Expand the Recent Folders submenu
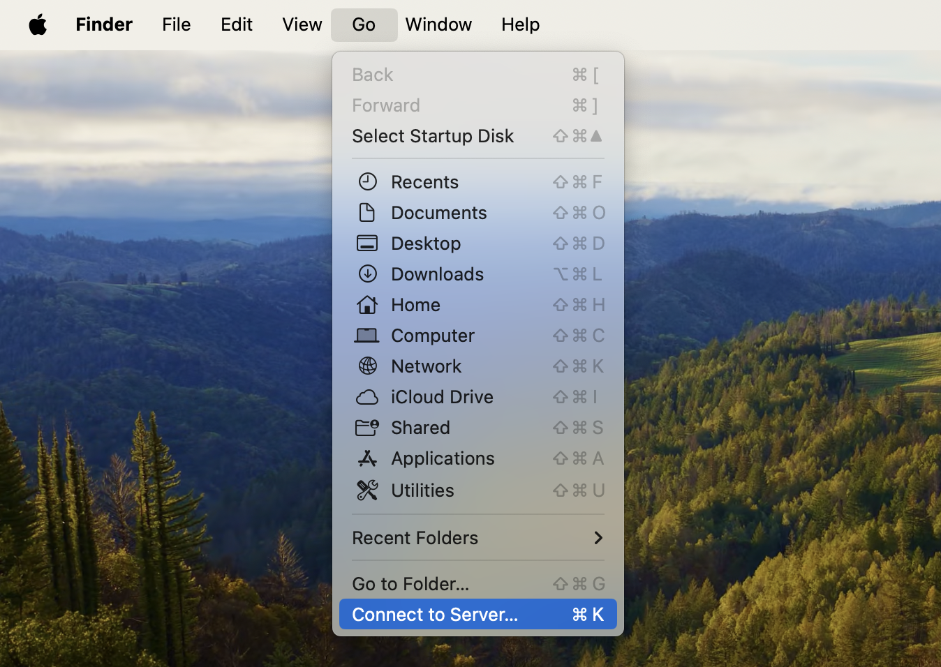This screenshot has height=667, width=941. tap(415, 538)
